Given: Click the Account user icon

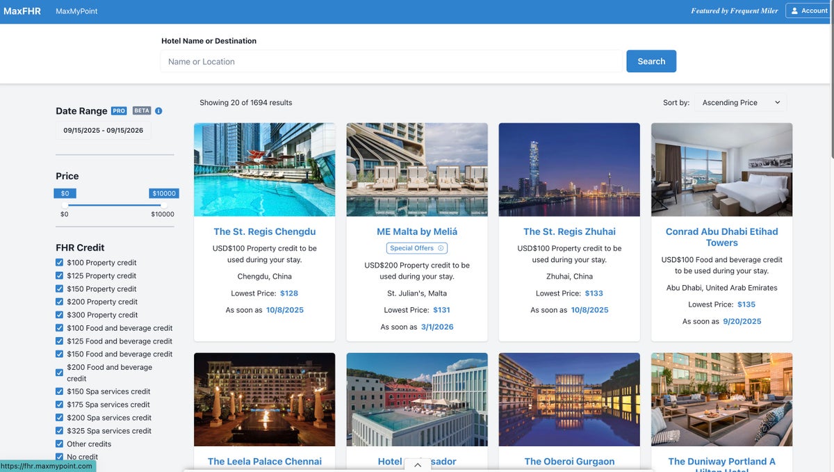Looking at the screenshot, I should (x=794, y=11).
